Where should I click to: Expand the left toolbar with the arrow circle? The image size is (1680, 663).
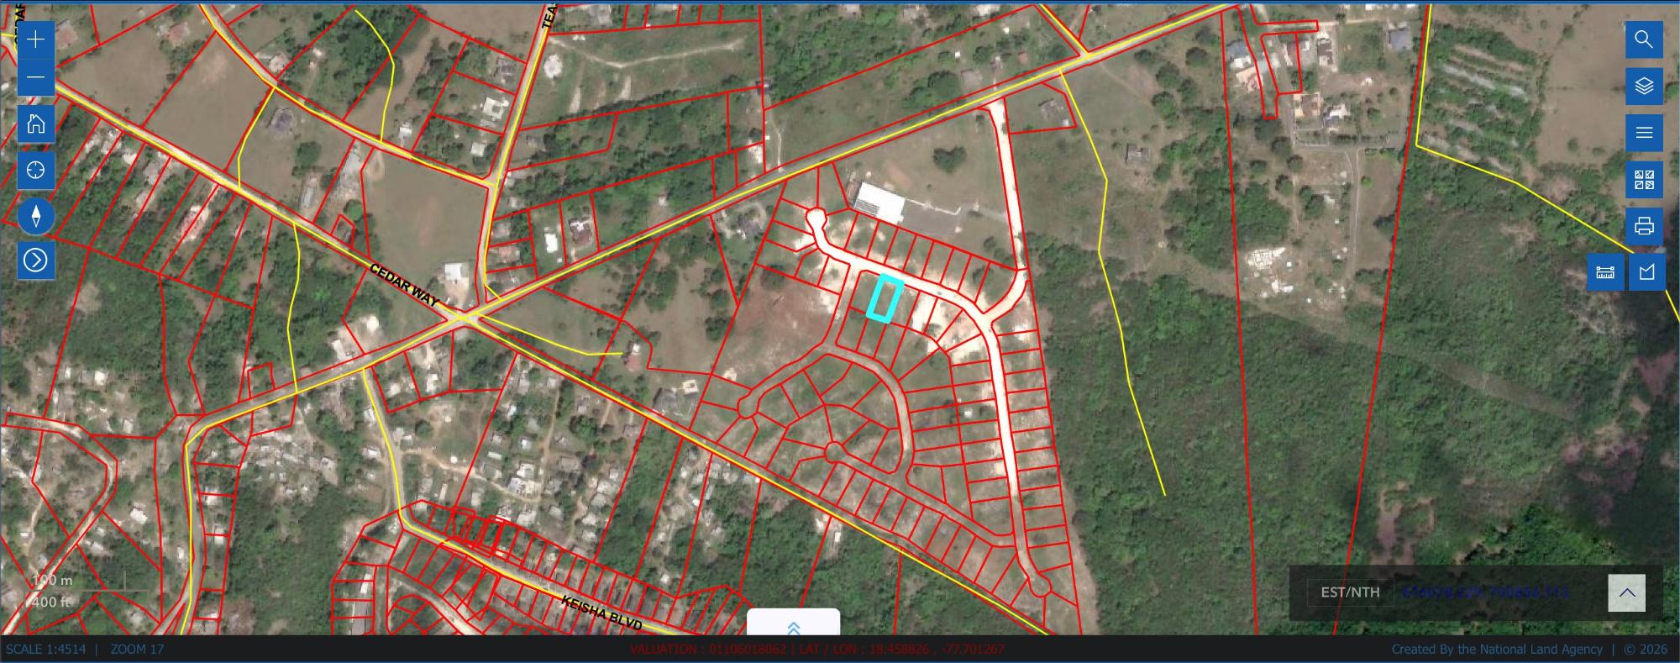[35, 260]
